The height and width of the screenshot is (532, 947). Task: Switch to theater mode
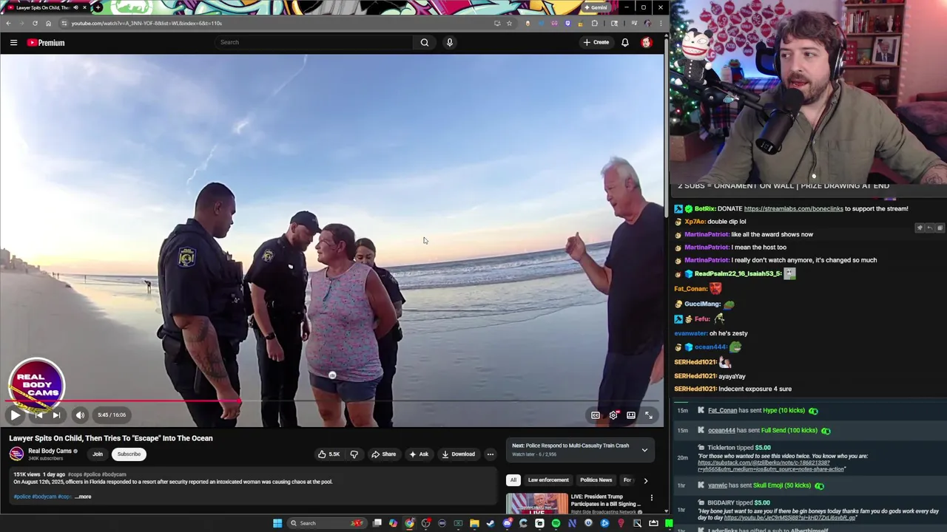pyautogui.click(x=631, y=415)
